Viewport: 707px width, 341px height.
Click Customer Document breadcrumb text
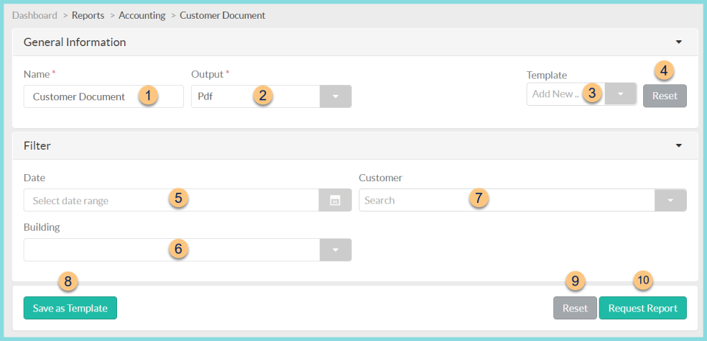pos(222,15)
